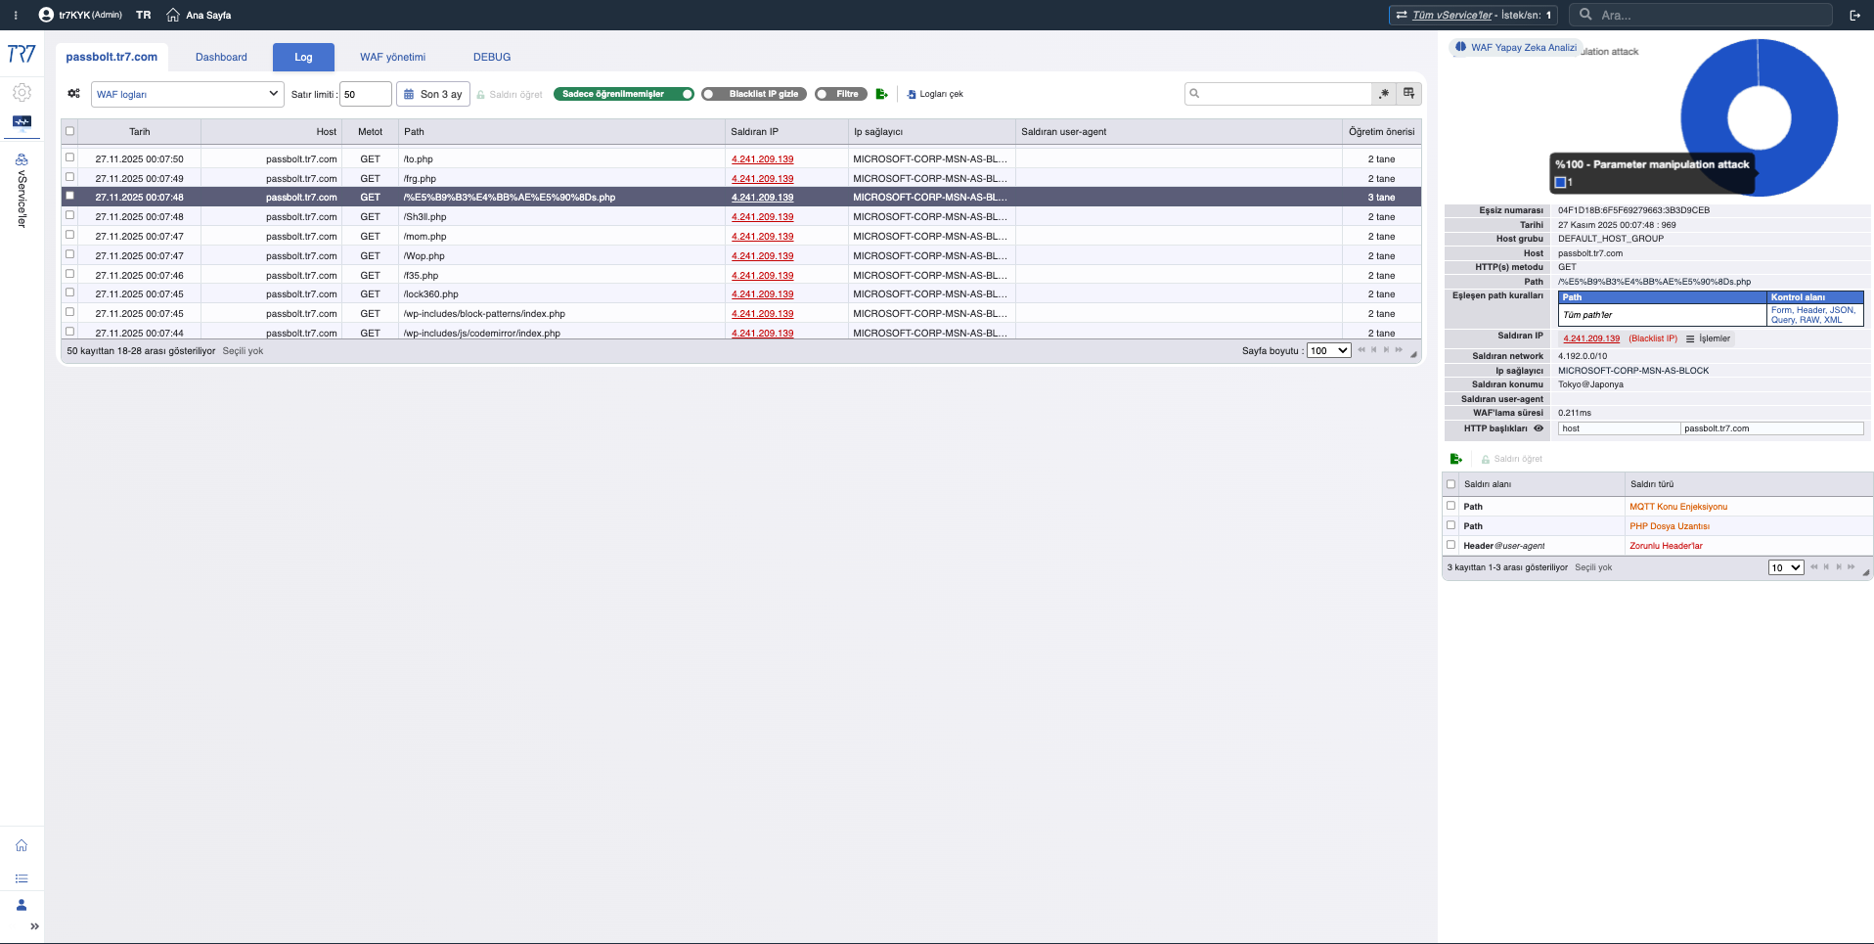This screenshot has height=944, width=1874.
Task: Click last page arrow in log pager
Action: pos(1399,350)
